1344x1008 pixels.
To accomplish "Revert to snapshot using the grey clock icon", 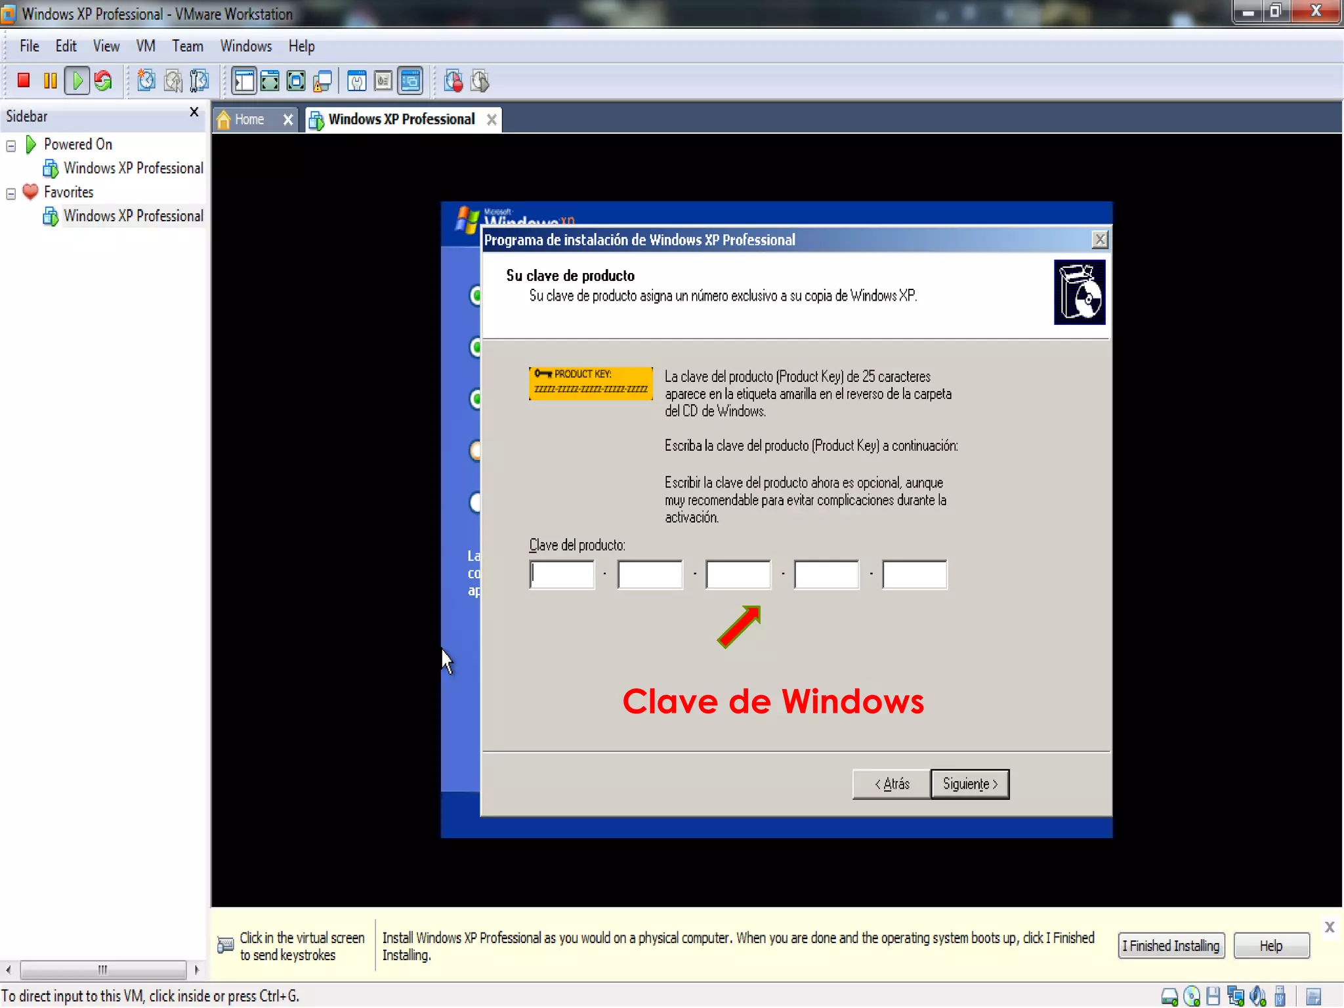I will click(x=173, y=81).
